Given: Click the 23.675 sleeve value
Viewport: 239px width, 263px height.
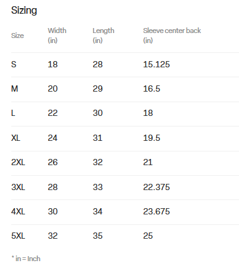Looking at the screenshot, I should pos(156,211).
